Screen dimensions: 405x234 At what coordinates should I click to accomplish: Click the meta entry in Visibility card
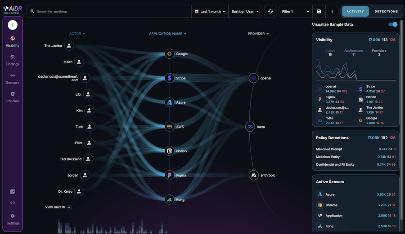[330, 121]
